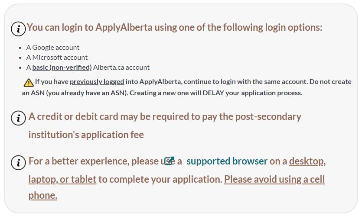Screen dimensions: 362x216
Task: Click the info icon beside credit card notice
Action: coord(18,118)
